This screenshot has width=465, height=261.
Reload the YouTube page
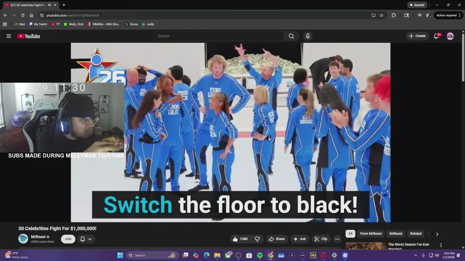23,15
